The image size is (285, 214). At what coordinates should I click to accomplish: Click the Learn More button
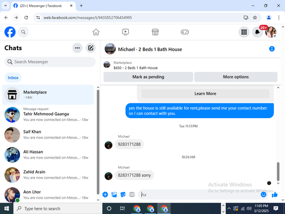point(205,94)
